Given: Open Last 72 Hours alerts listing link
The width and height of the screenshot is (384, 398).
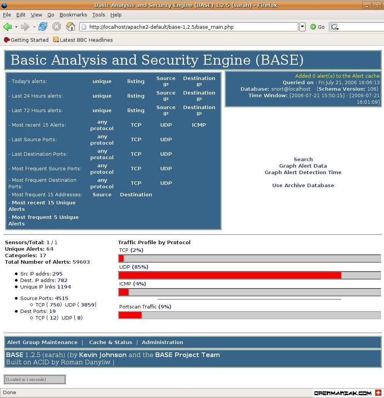Looking at the screenshot, I should tap(136, 111).
